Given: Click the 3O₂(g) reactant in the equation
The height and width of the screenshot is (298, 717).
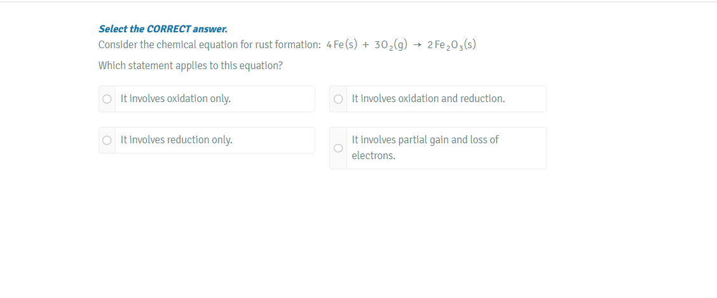Looking at the screenshot, I should pyautogui.click(x=391, y=45).
